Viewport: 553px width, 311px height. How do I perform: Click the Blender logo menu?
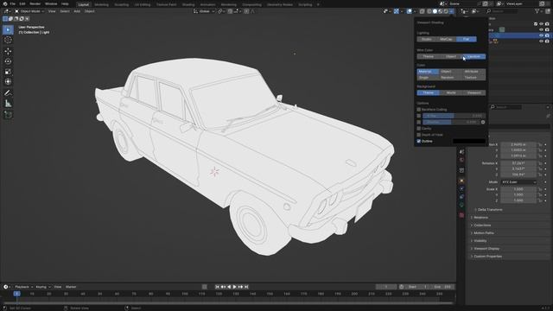[4, 3]
